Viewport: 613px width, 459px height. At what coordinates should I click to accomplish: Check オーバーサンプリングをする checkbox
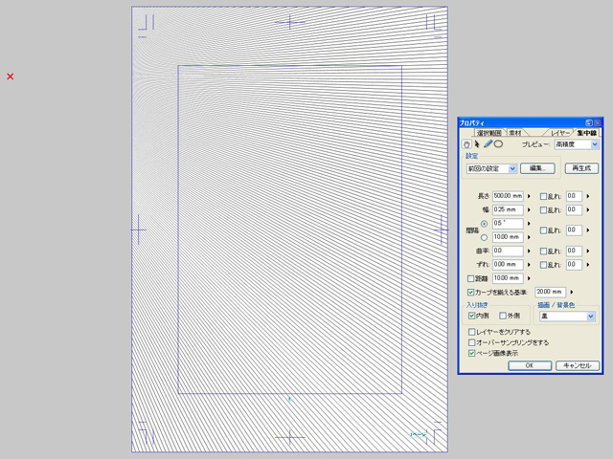[472, 342]
